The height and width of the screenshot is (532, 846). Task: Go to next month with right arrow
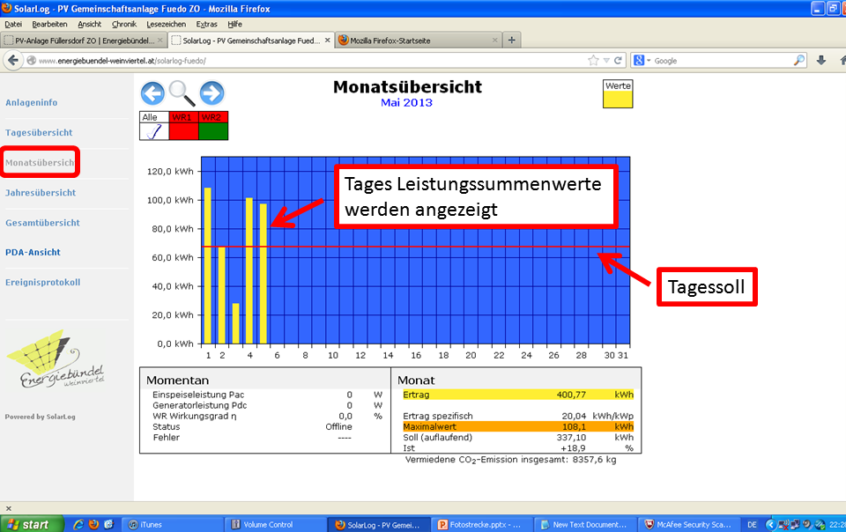211,92
